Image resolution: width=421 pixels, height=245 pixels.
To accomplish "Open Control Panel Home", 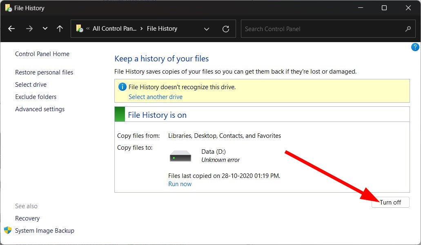I will click(x=42, y=54).
